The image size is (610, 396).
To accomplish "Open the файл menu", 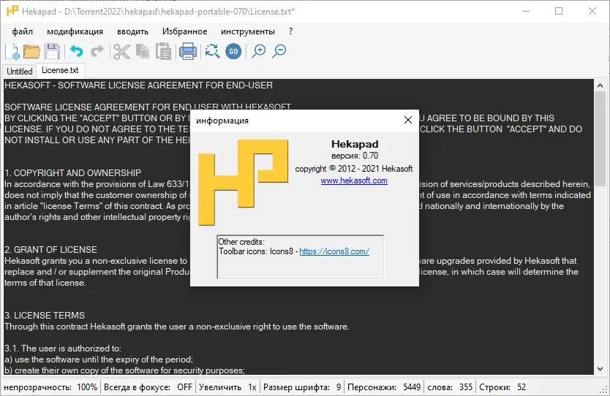I will (22, 31).
